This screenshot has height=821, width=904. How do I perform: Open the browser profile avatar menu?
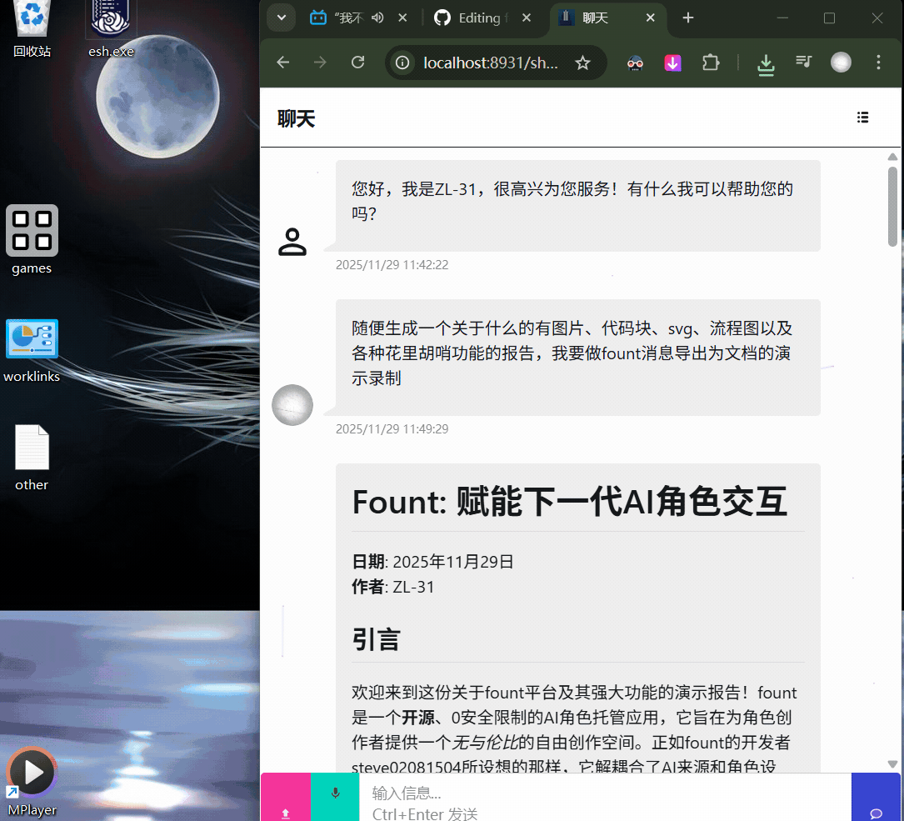click(x=842, y=63)
